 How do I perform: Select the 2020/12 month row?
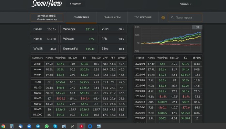pyautogui.click(x=168, y=102)
